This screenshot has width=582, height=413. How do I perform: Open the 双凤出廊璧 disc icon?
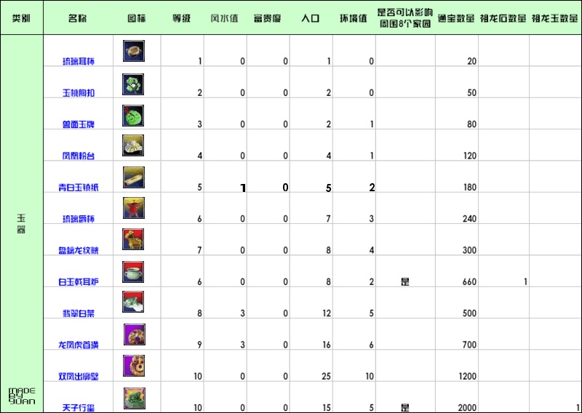coord(134,366)
